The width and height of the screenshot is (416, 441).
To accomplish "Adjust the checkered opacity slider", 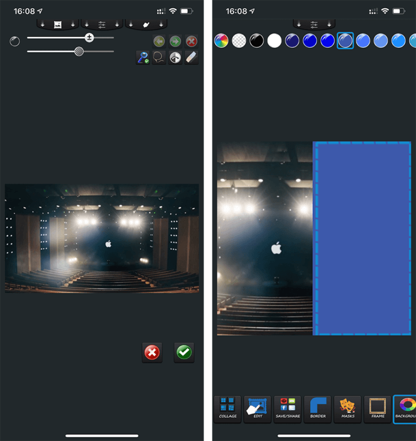I will (x=79, y=52).
